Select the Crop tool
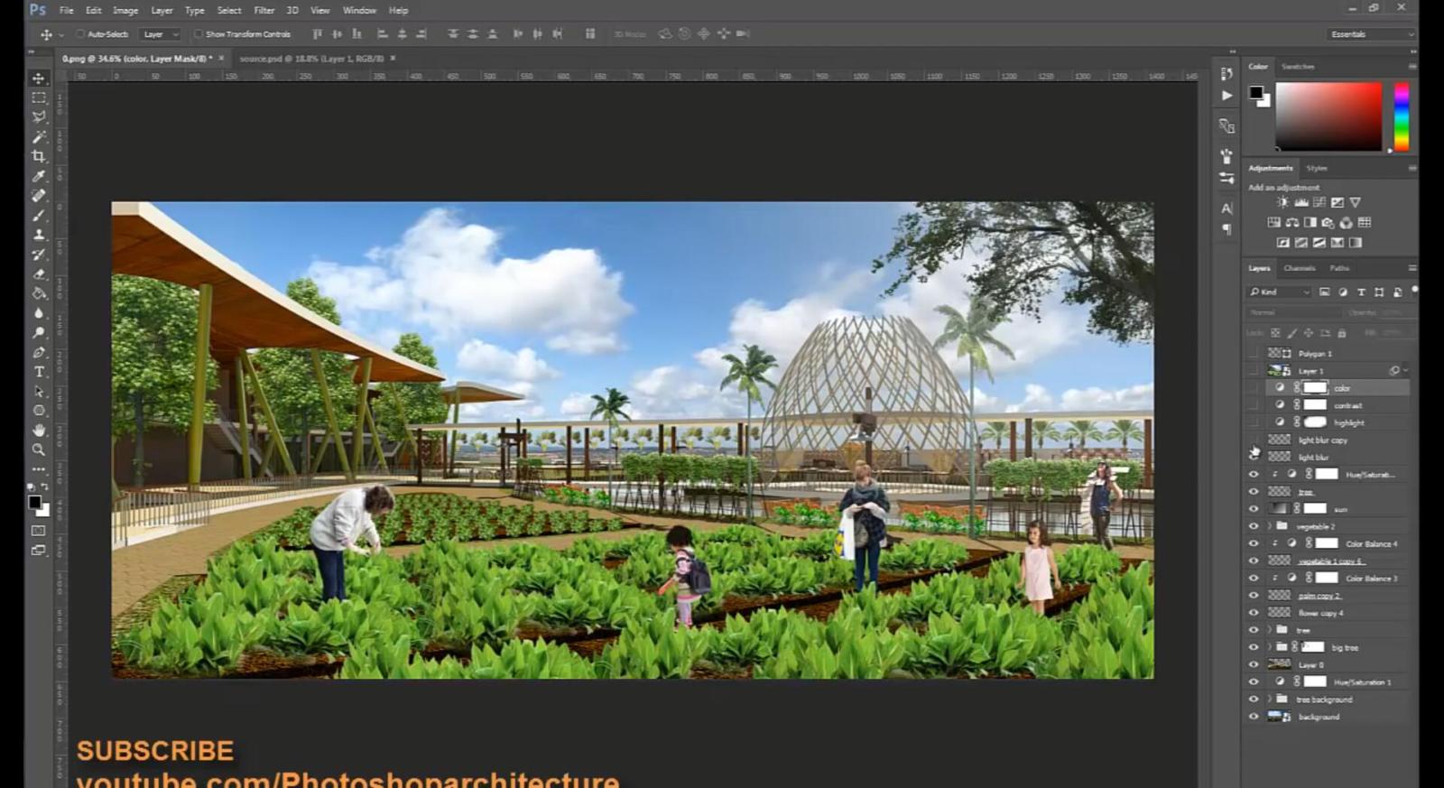Viewport: 1444px width, 788px height. click(39, 156)
